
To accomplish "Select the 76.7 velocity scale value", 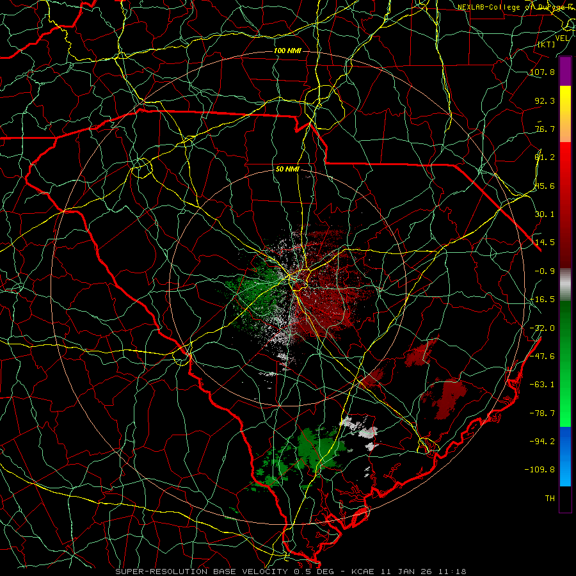I will tap(545, 129).
